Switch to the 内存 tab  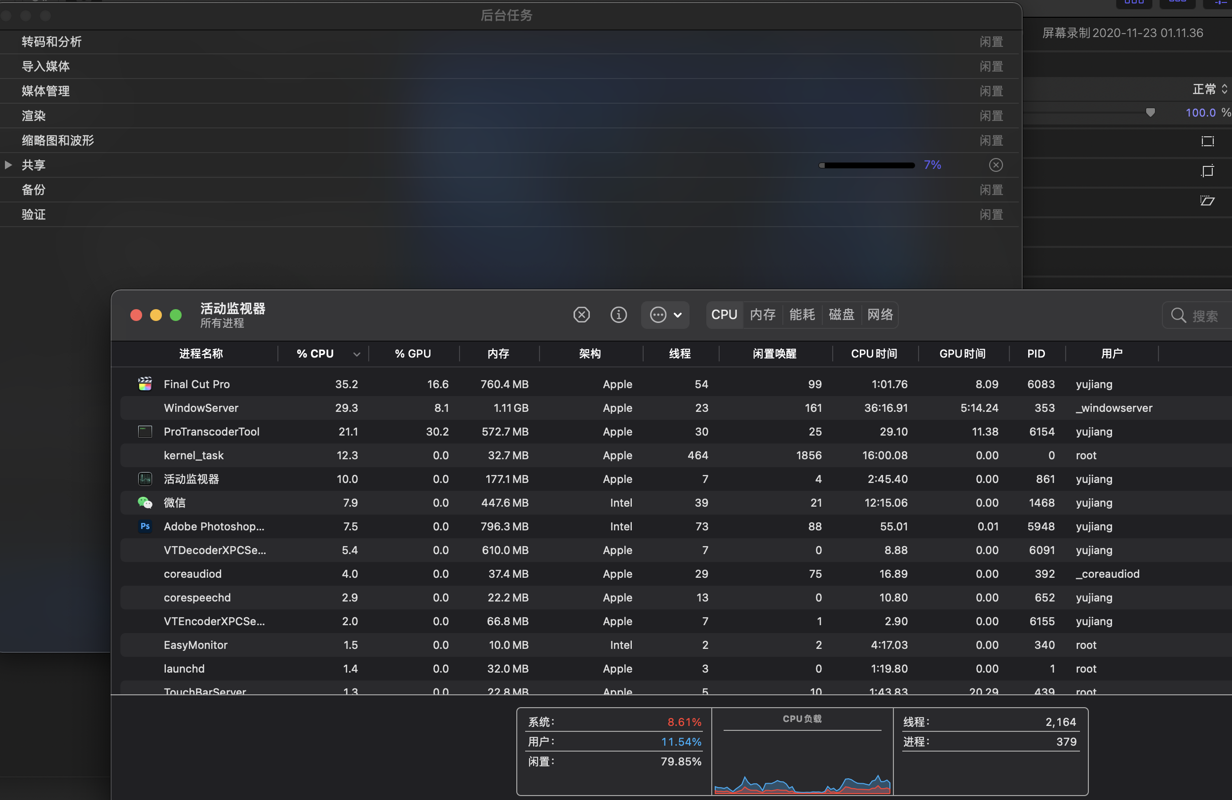763,314
